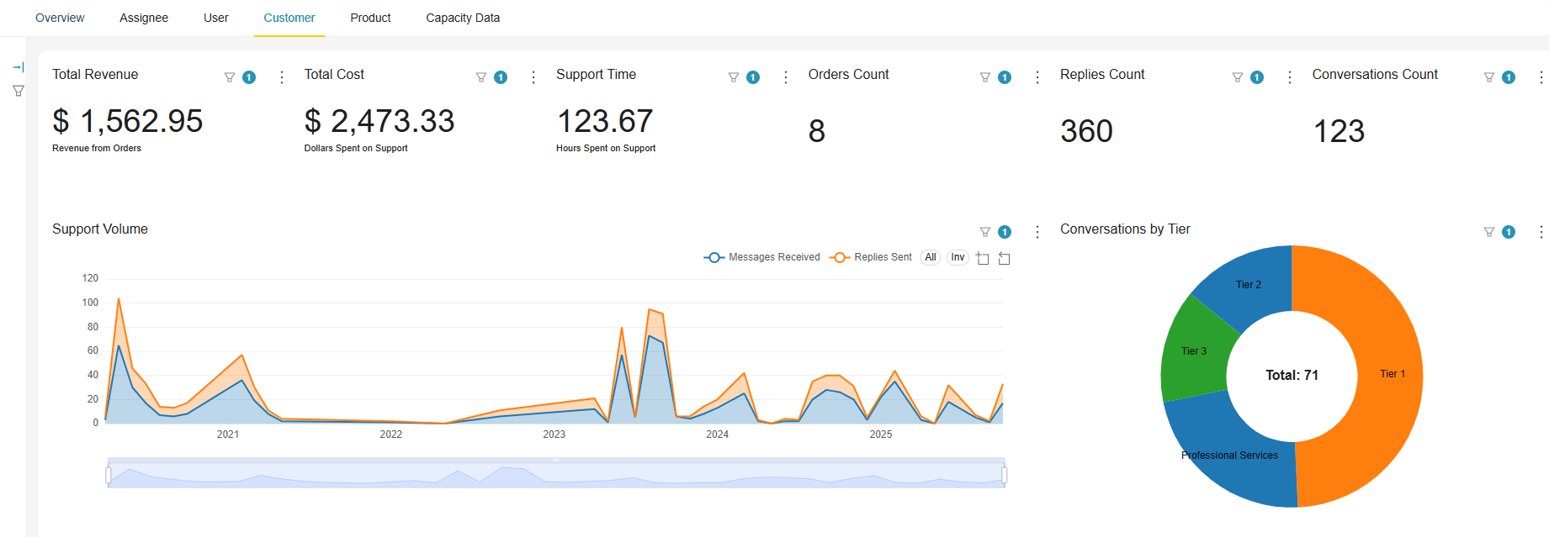This screenshot has width=1549, height=537.
Task: Click the Support Volume chart title
Action: 100,229
